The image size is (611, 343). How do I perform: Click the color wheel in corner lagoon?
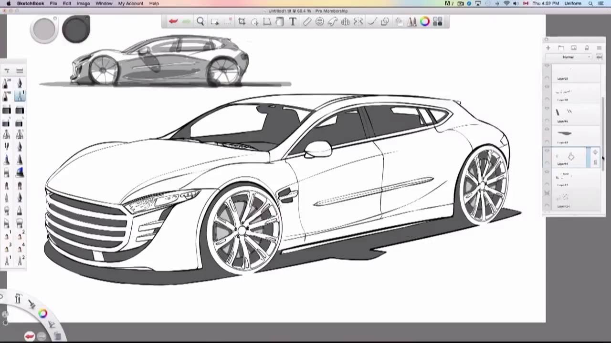pos(43,313)
